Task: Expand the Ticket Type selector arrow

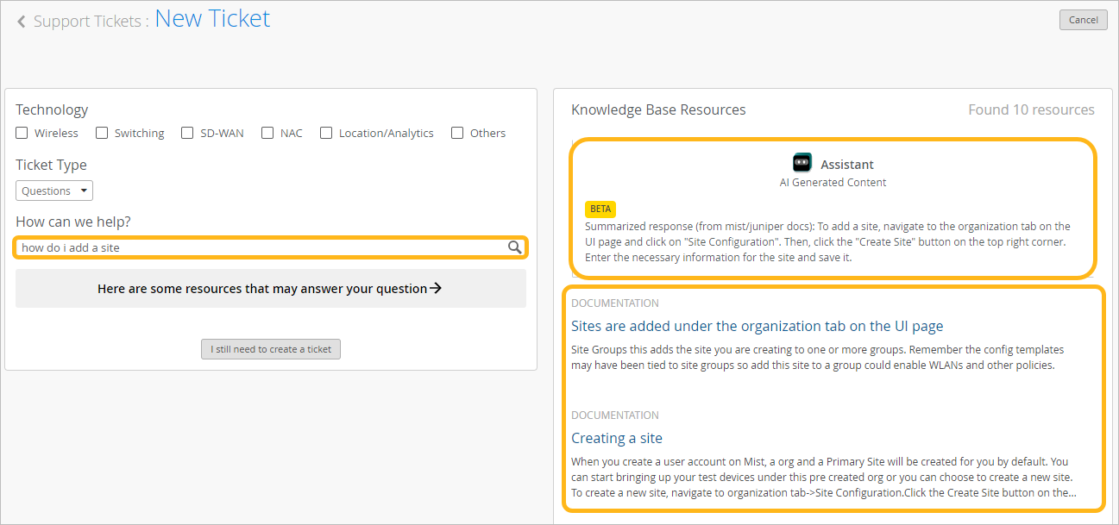Action: tap(84, 190)
